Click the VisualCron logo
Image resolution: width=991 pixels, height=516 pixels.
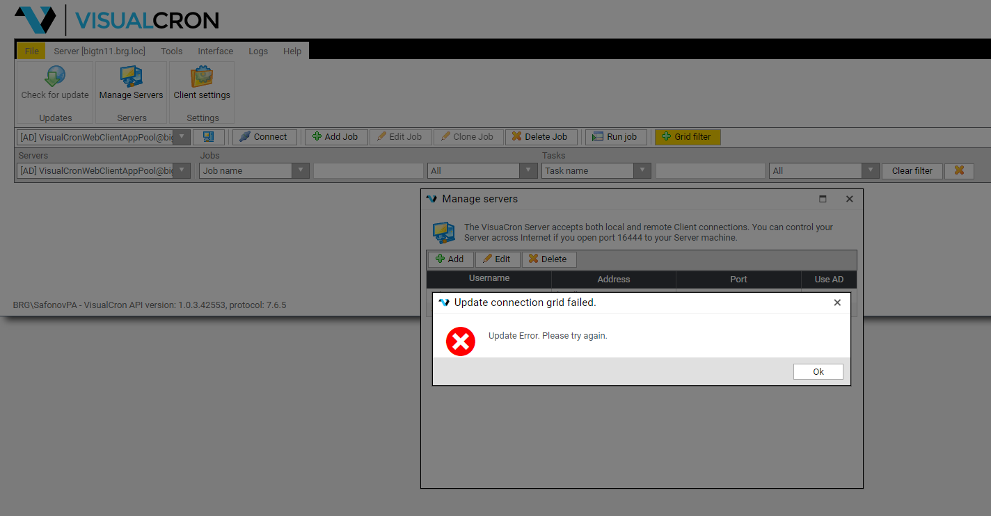coord(116,20)
